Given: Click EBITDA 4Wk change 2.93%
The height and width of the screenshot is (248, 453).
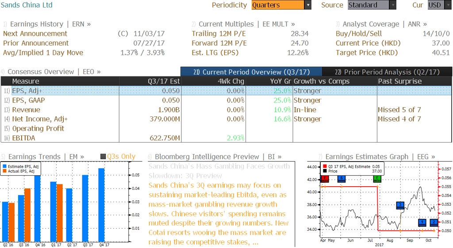Looking at the screenshot, I should tap(235, 138).
